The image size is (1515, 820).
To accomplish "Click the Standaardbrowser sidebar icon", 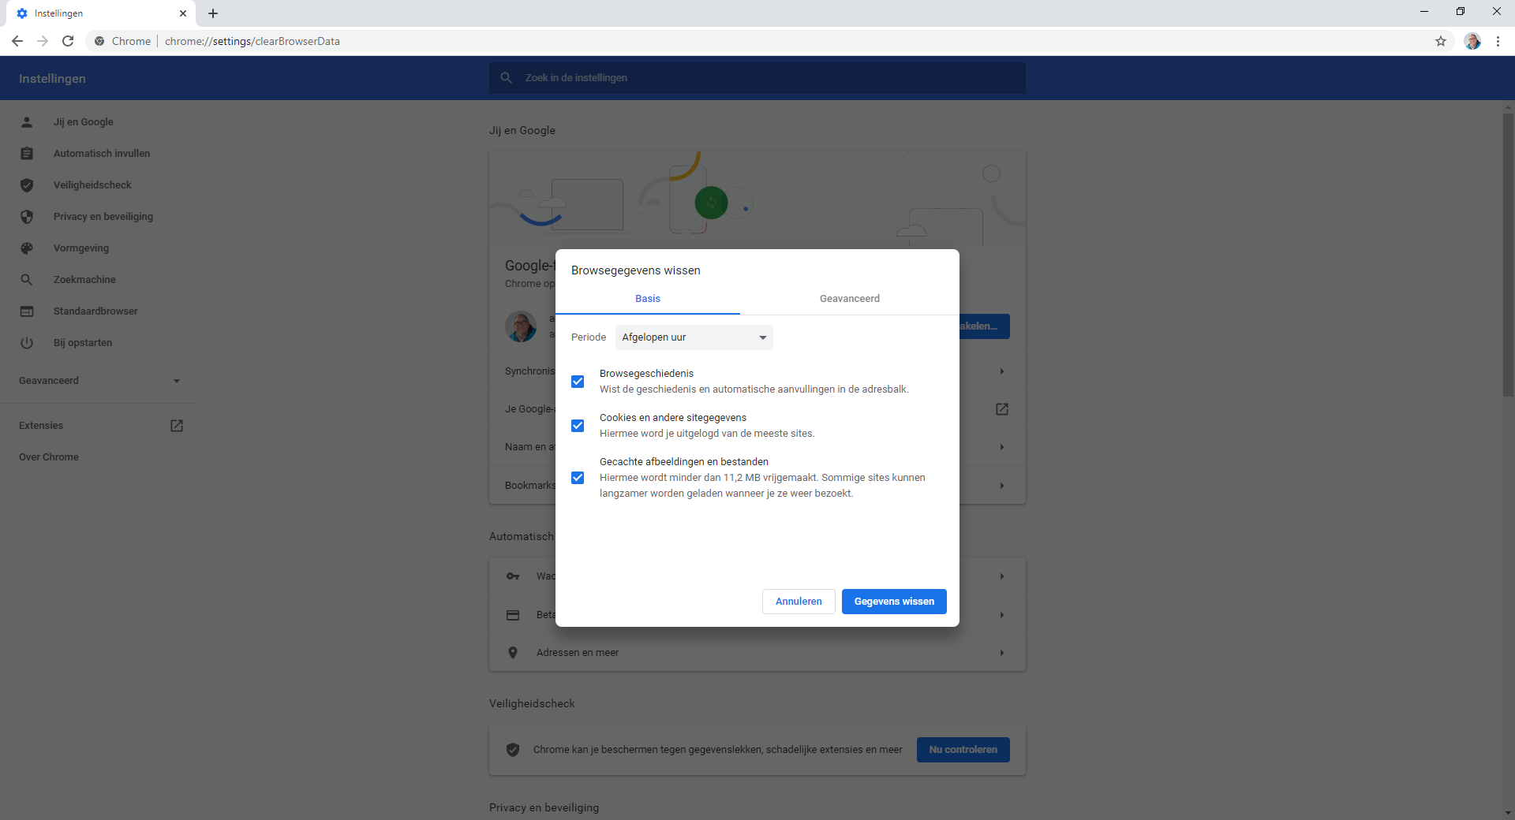I will coord(27,311).
